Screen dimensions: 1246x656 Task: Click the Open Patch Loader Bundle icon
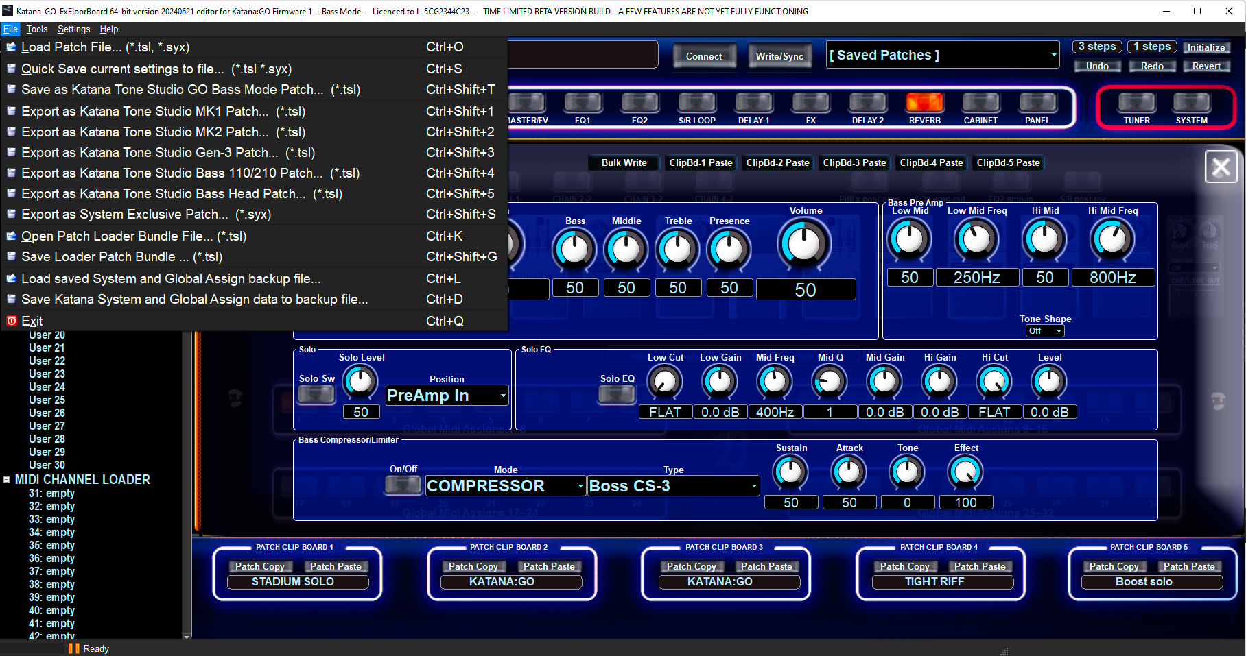coord(12,236)
